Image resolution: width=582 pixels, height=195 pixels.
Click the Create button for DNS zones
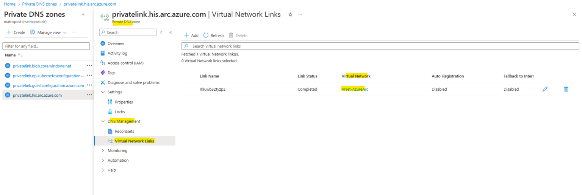point(16,32)
